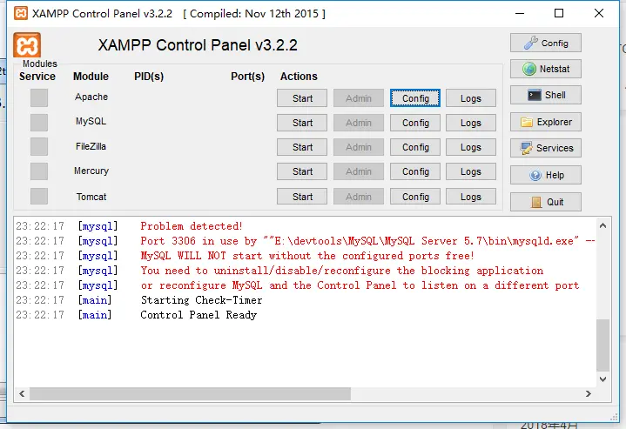The image size is (626, 429).
Task: Open Explorer via the folder icon button
Action: 545,122
